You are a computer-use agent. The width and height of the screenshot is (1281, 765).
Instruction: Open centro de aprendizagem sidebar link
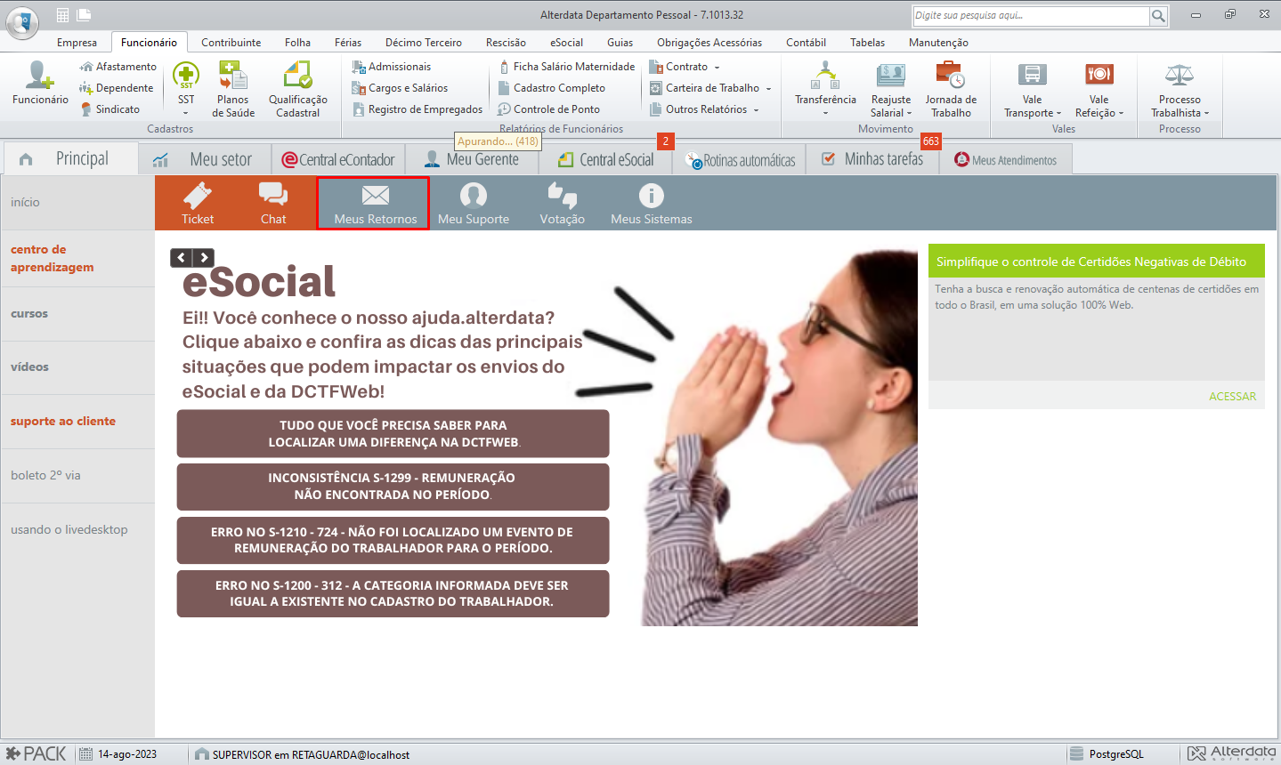click(52, 258)
